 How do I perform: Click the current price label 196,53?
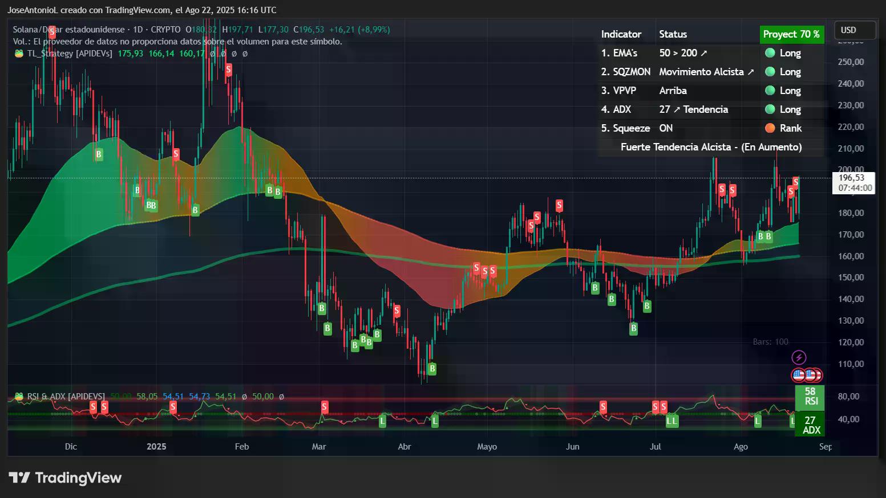point(851,178)
